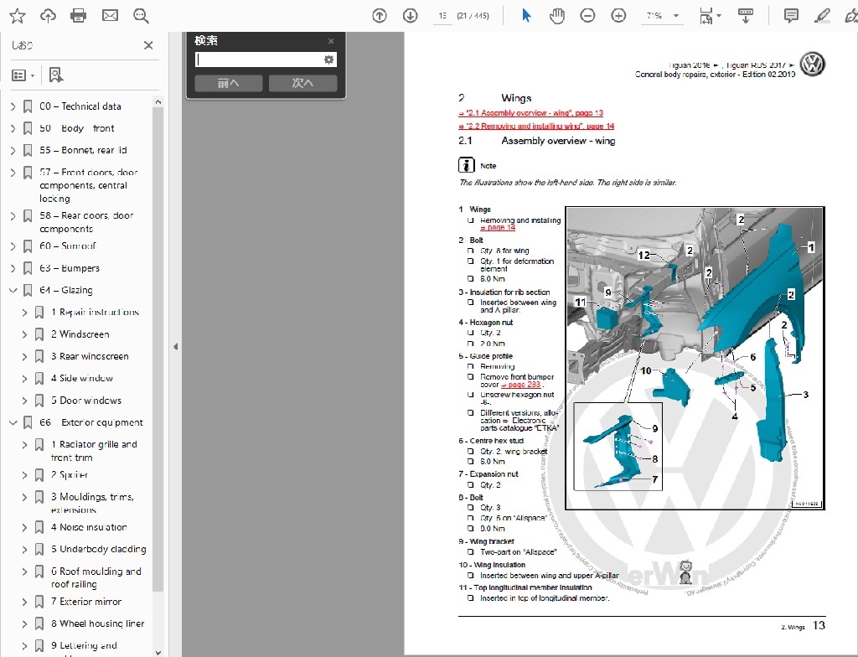
Task: Click the 次へ (next) search button
Action: tap(302, 83)
